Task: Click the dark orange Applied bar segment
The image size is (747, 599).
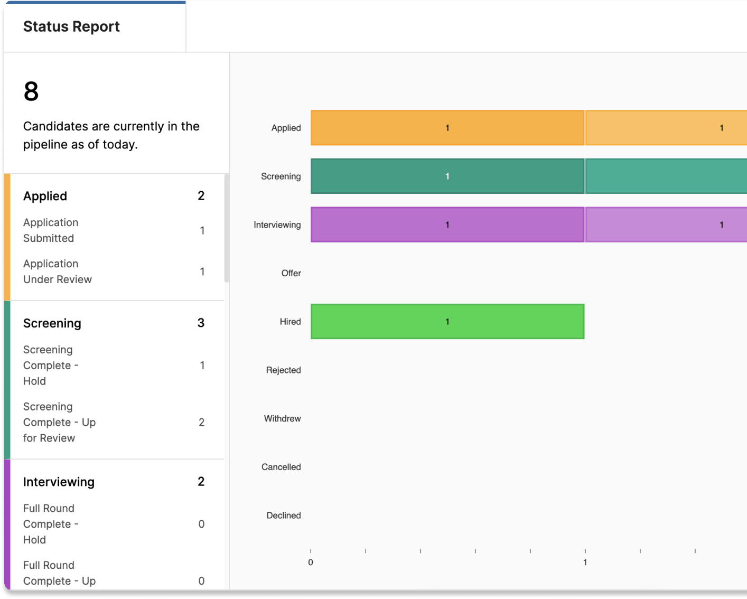Action: tap(447, 128)
